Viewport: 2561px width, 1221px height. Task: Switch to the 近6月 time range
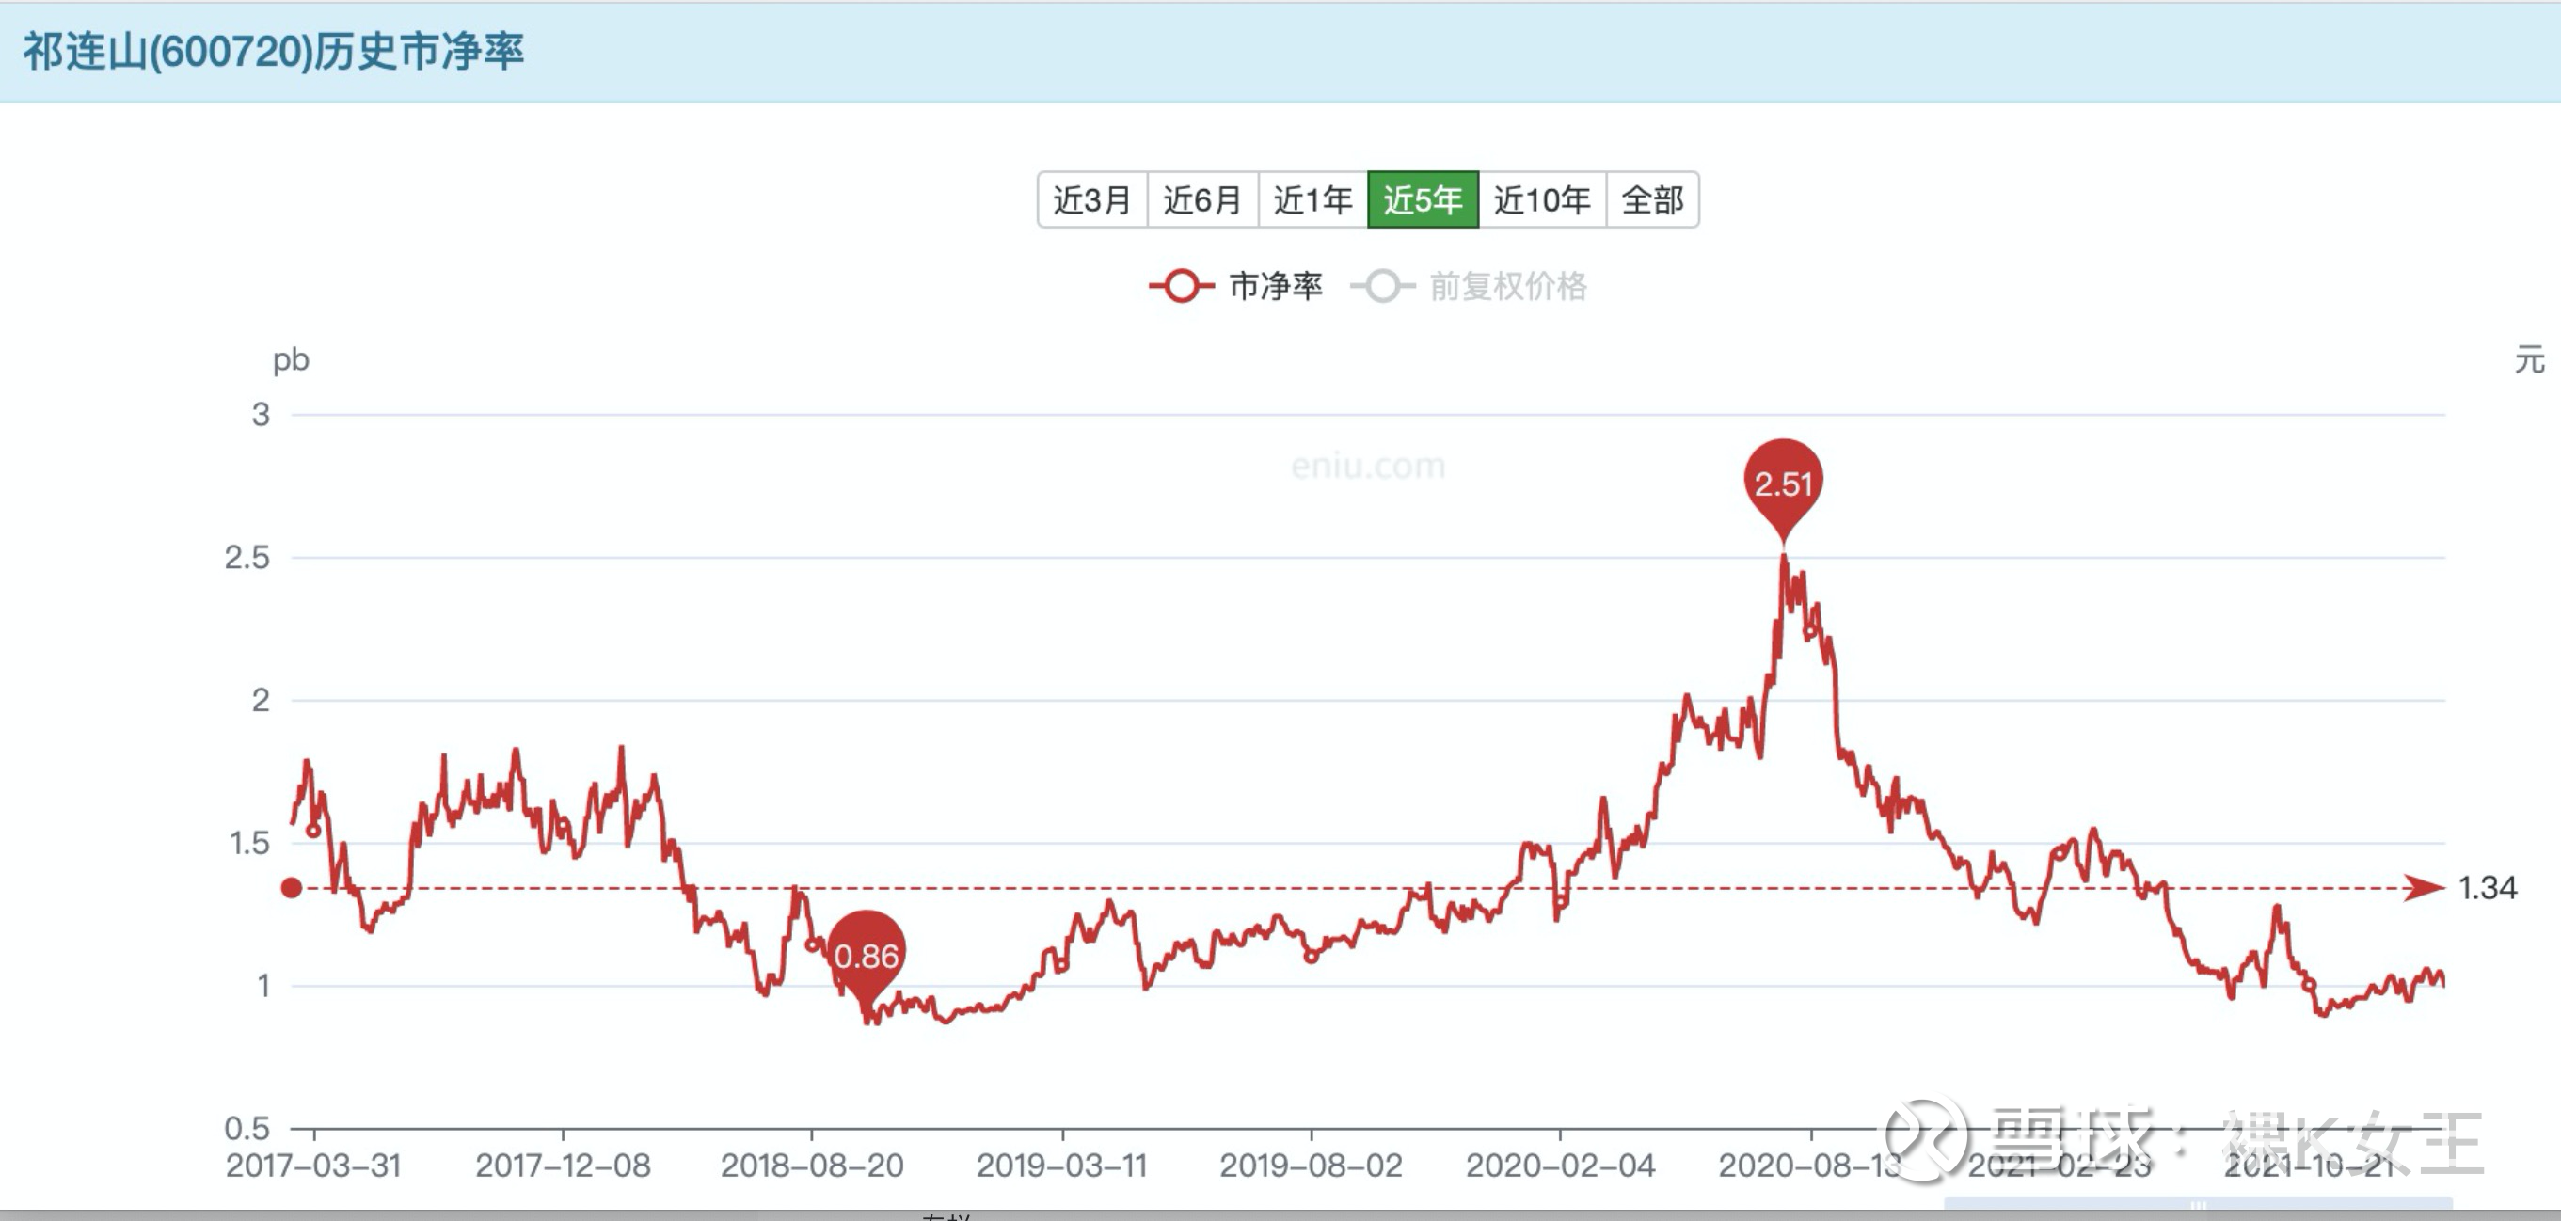pyautogui.click(x=1203, y=198)
